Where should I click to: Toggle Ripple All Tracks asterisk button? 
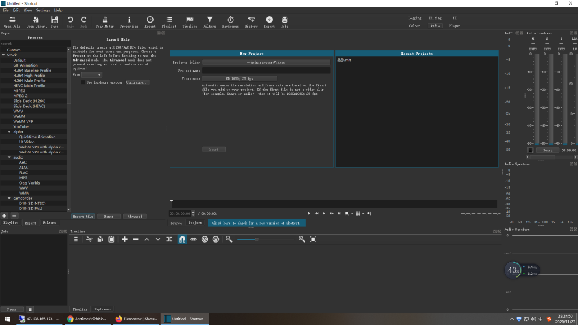[216, 239]
